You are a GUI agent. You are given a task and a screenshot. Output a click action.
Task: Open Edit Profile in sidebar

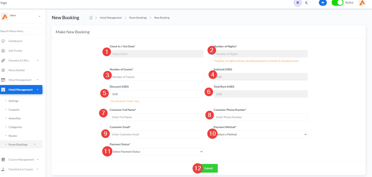tap(15, 51)
